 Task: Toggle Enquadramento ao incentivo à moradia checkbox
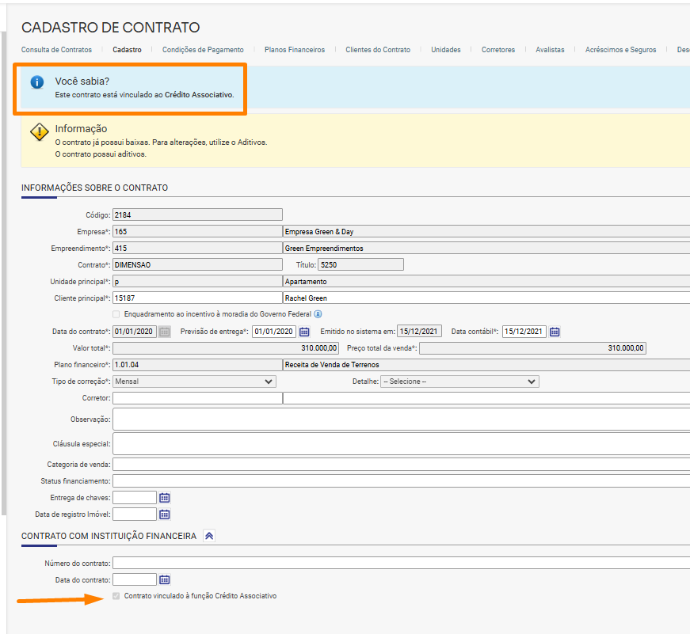pyautogui.click(x=116, y=314)
